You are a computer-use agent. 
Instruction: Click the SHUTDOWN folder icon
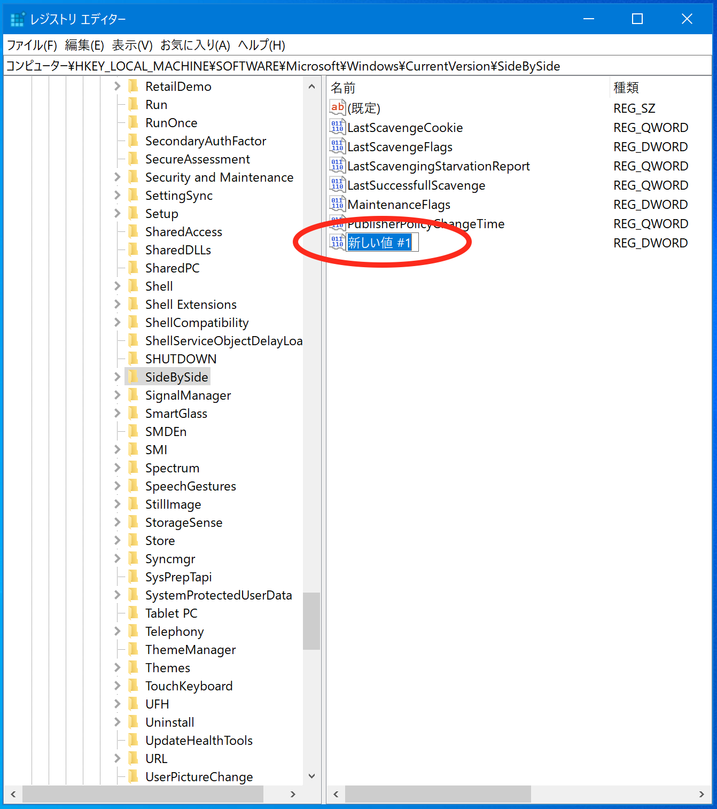coord(134,359)
